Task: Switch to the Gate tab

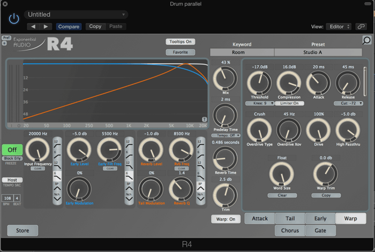Action: 320,231
